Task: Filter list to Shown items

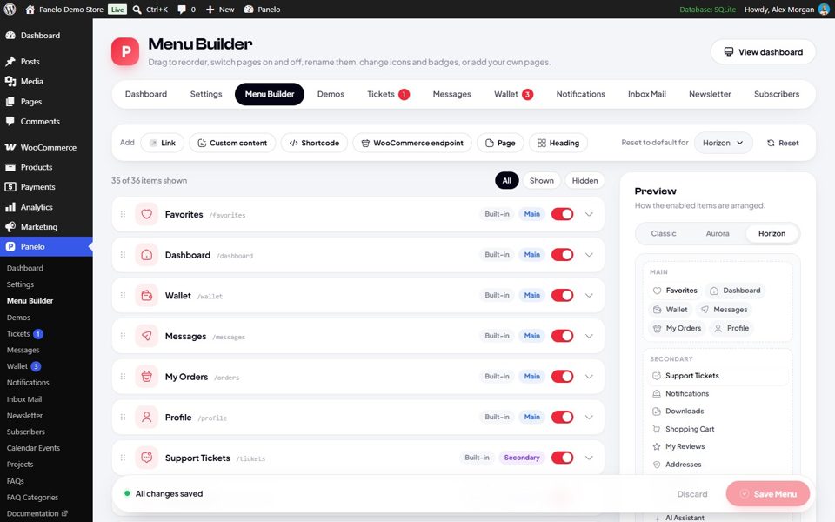Action: click(x=542, y=181)
